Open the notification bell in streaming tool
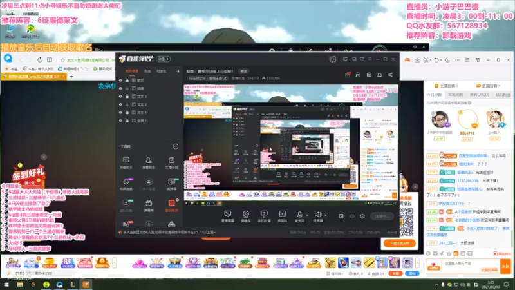 [x=379, y=75]
